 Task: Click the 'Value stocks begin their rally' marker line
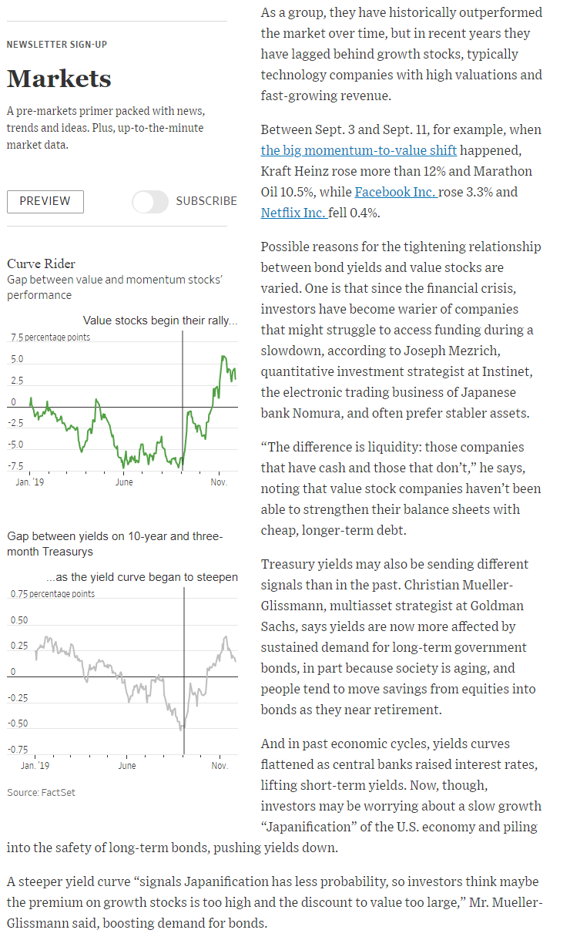183,401
